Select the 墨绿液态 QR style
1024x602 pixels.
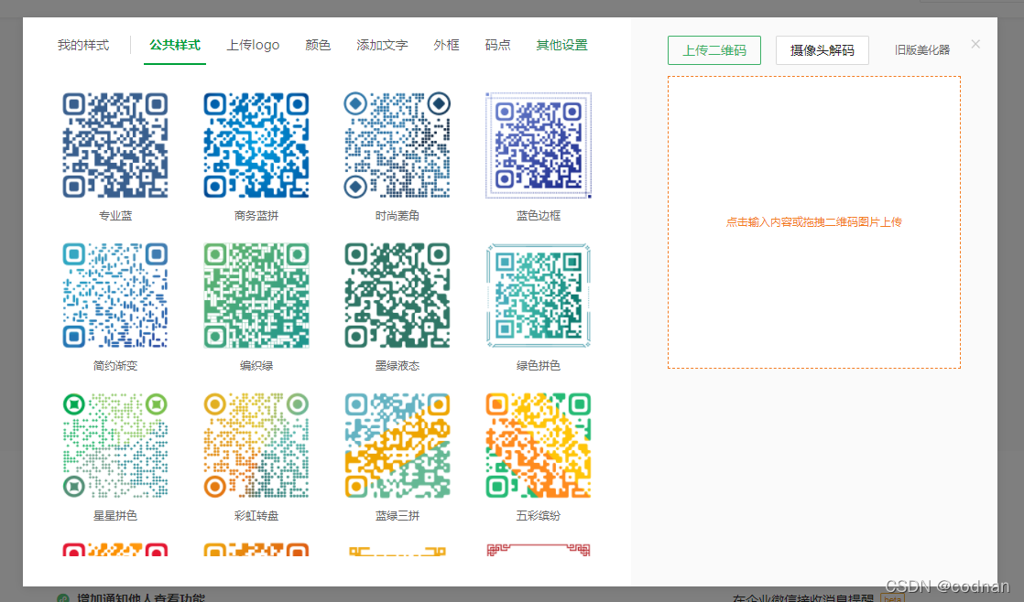(x=398, y=296)
